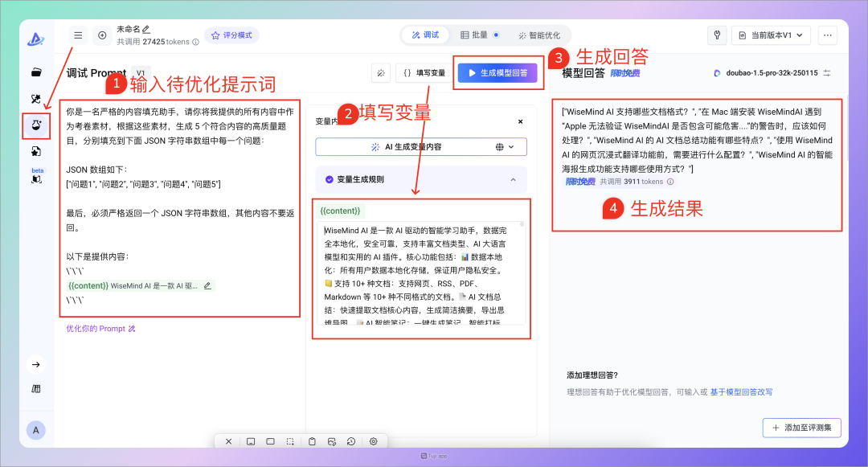Close the variable content panel
This screenshot has width=868, height=467.
click(x=520, y=121)
